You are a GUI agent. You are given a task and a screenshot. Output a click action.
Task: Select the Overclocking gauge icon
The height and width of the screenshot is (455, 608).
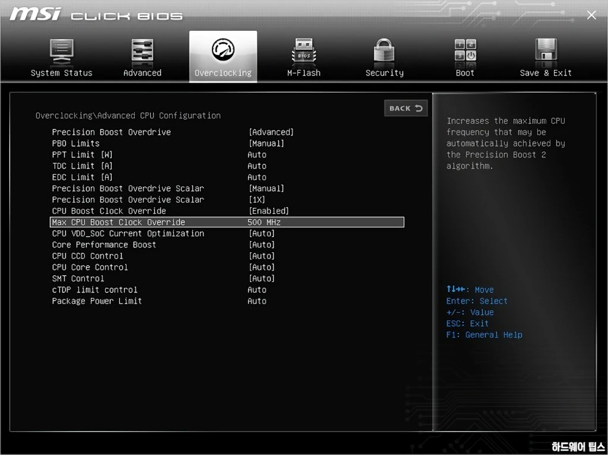click(223, 49)
